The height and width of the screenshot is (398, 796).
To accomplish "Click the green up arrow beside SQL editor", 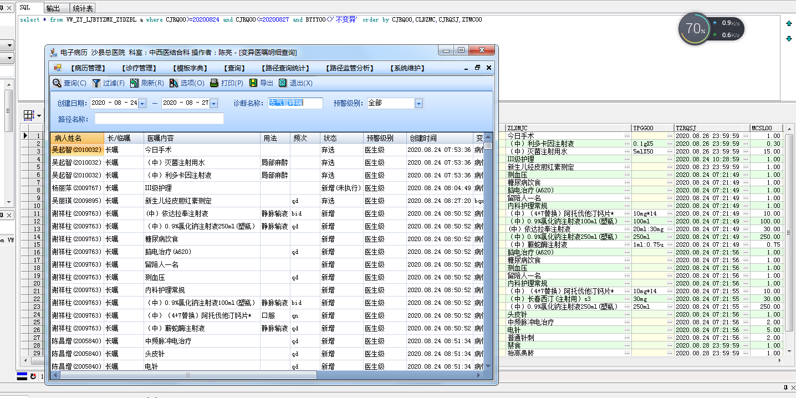I will tap(789, 23).
